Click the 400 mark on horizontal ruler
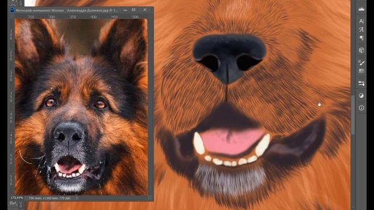Viewport: 374px width, 210px height. pyautogui.click(x=93, y=17)
